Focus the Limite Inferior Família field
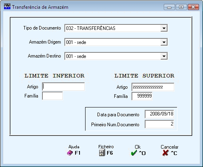 pyautogui.click(x=52, y=96)
